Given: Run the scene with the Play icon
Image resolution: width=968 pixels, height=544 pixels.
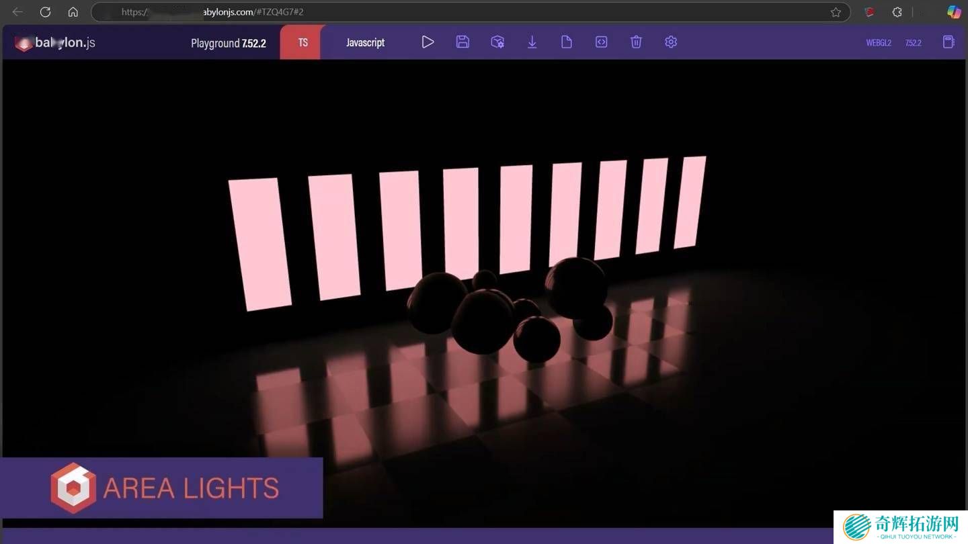Looking at the screenshot, I should click(428, 42).
